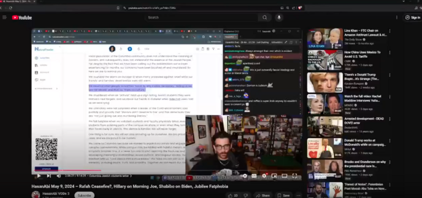Click The Daily Show channel name

pos(353,40)
